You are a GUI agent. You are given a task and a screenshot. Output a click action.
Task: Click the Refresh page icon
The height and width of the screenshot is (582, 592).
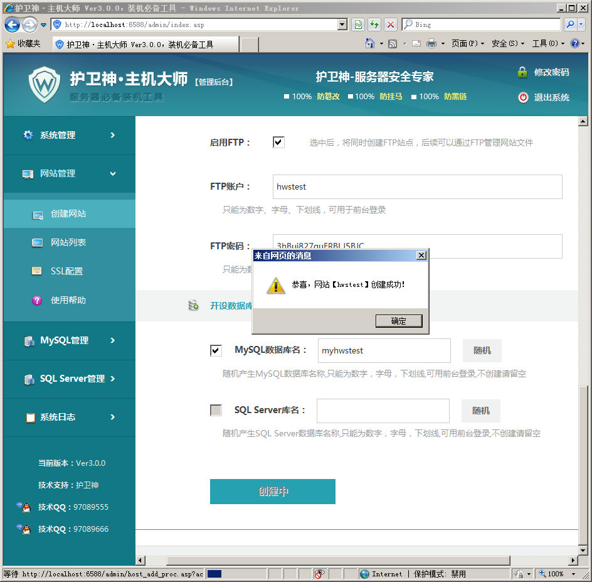point(374,24)
